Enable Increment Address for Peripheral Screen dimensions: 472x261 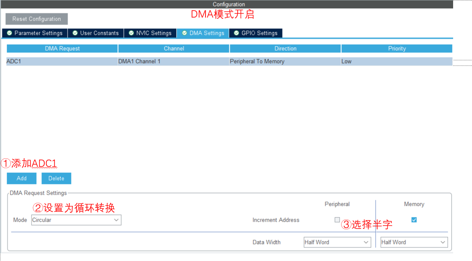[337, 219]
